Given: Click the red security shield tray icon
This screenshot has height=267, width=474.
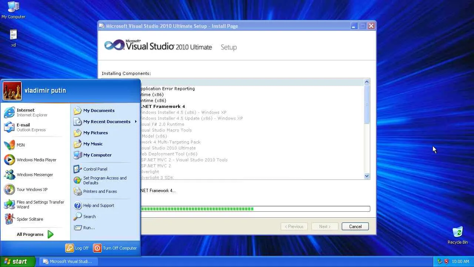Looking at the screenshot, I should click(x=446, y=261).
